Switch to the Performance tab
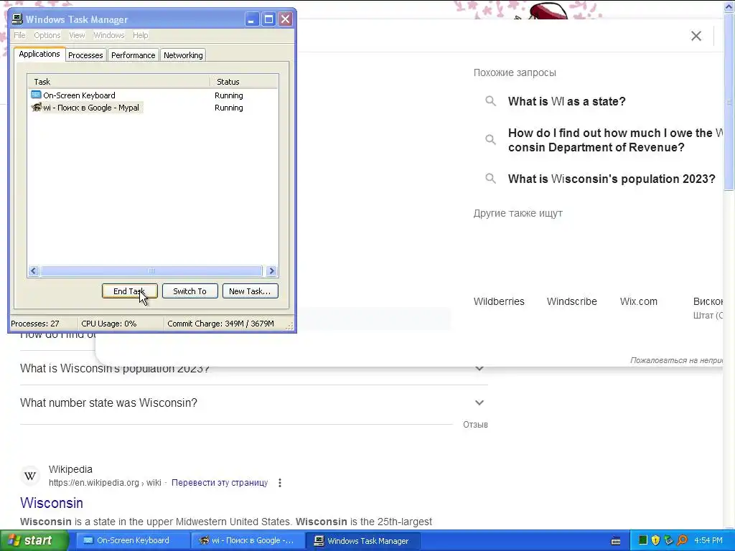 (133, 55)
